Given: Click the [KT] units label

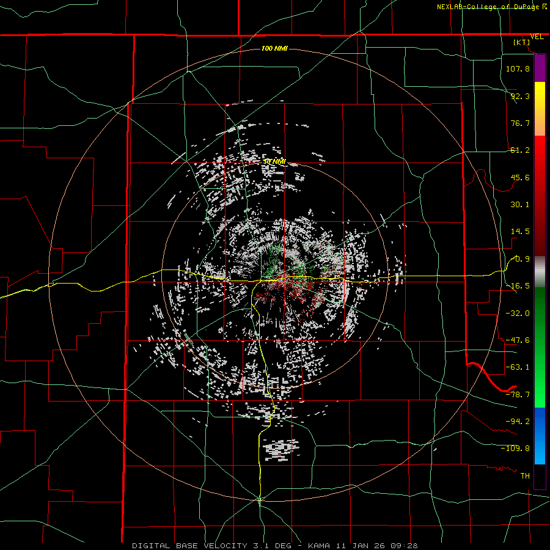Looking at the screenshot, I should (522, 42).
